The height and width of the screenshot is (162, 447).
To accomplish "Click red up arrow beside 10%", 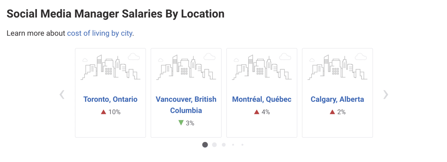I will pyautogui.click(x=103, y=112).
